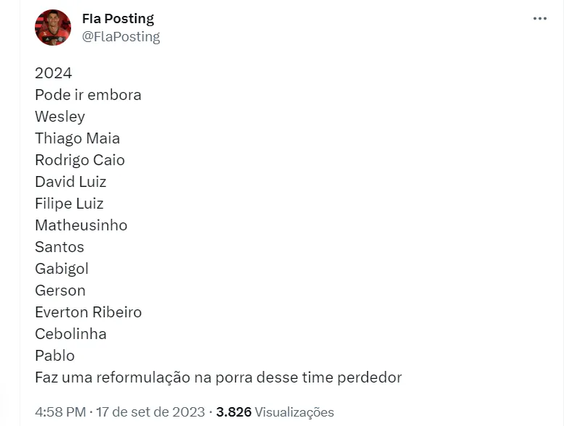The height and width of the screenshot is (426, 564).
Task: Click the name "Gabigol" in the list
Action: tap(62, 269)
